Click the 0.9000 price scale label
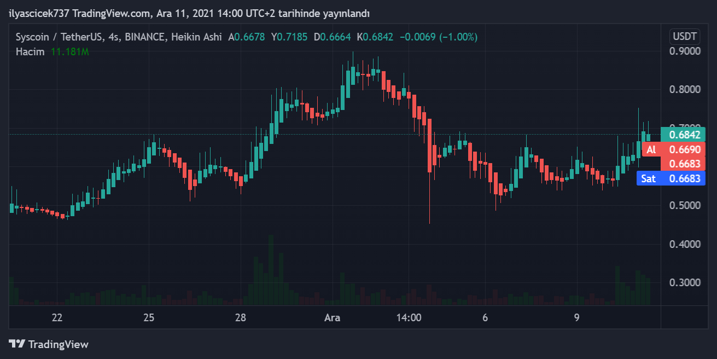The height and width of the screenshot is (359, 717). coord(685,51)
